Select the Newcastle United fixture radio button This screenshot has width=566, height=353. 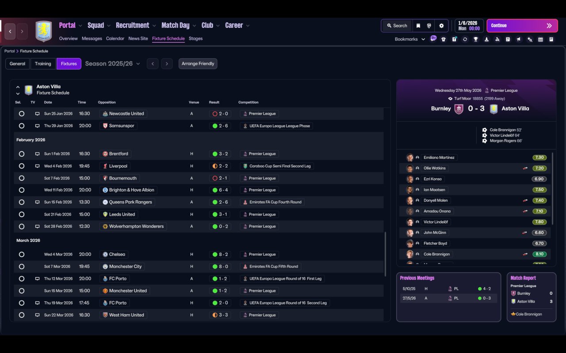click(x=22, y=113)
